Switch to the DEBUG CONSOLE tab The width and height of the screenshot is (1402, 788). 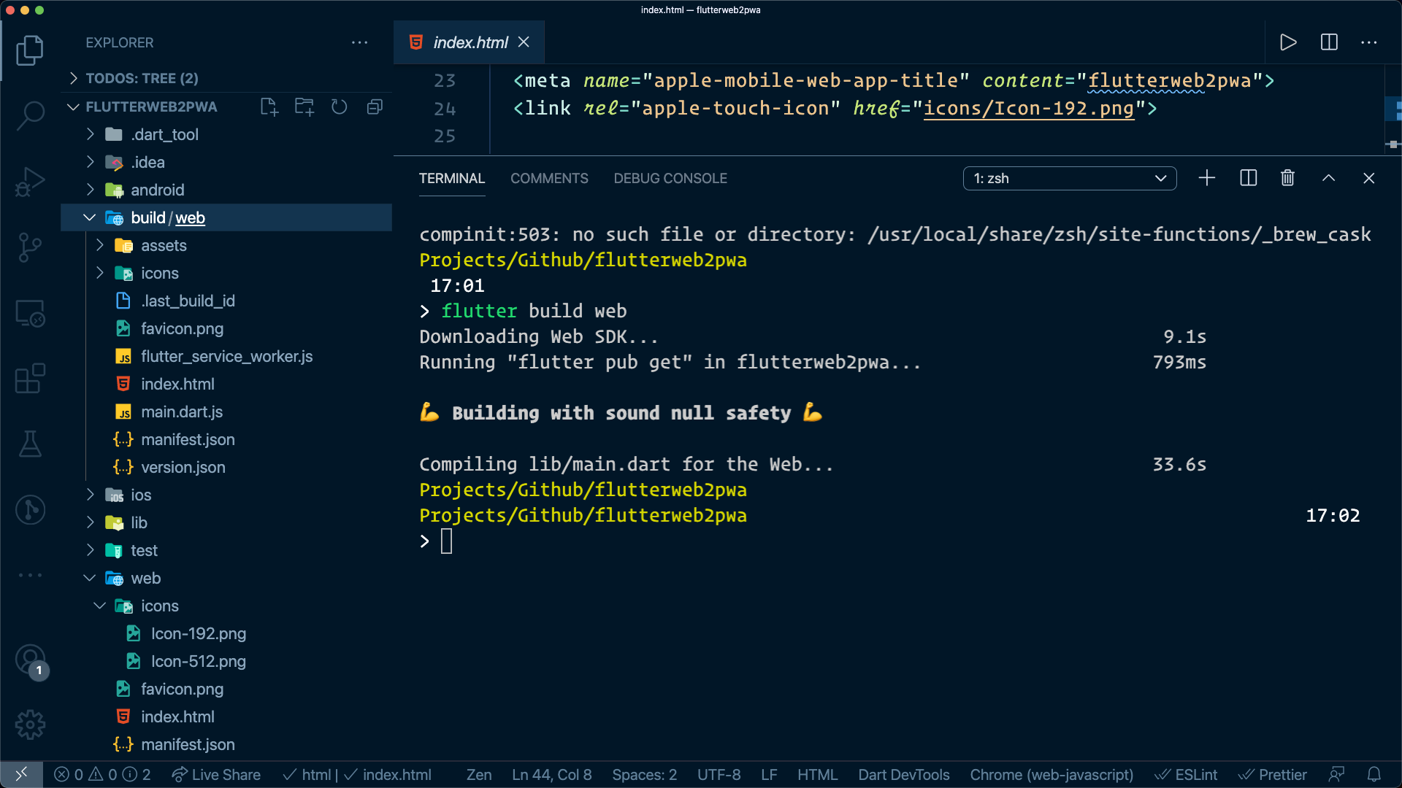(x=670, y=178)
